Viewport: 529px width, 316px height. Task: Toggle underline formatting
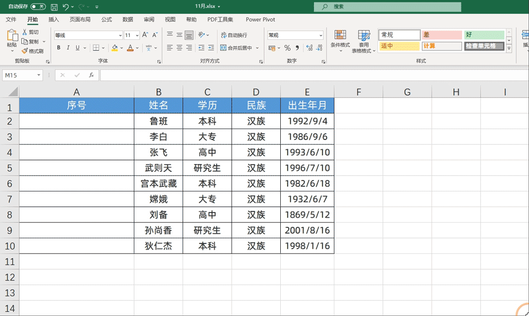[78, 48]
